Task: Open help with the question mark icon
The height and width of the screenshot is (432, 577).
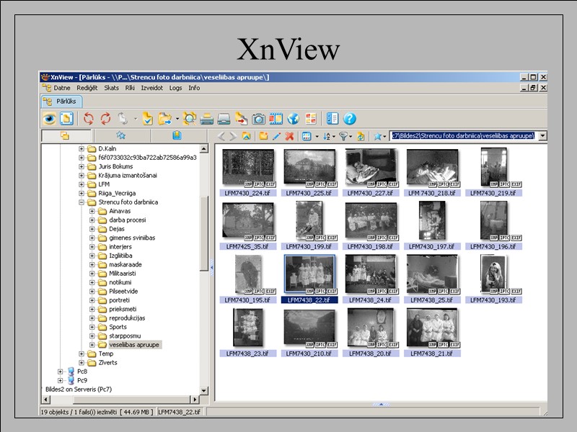Action: pos(350,119)
